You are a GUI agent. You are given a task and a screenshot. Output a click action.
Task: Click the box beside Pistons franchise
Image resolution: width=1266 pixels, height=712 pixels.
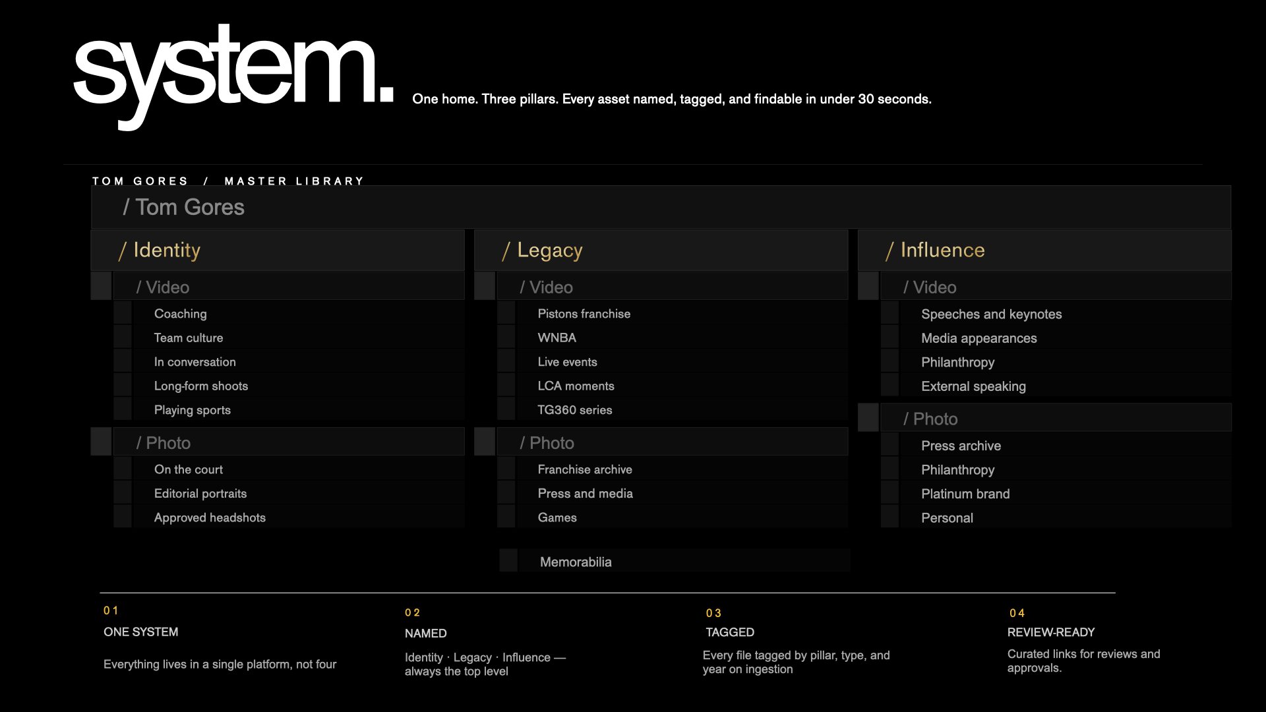(x=506, y=313)
